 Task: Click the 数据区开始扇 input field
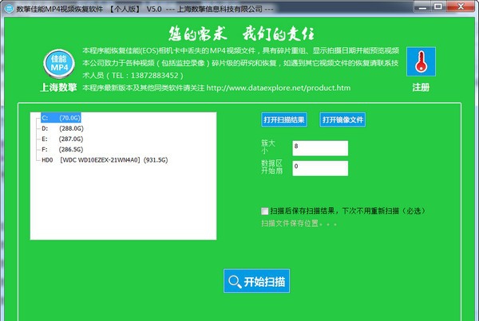pos(320,168)
